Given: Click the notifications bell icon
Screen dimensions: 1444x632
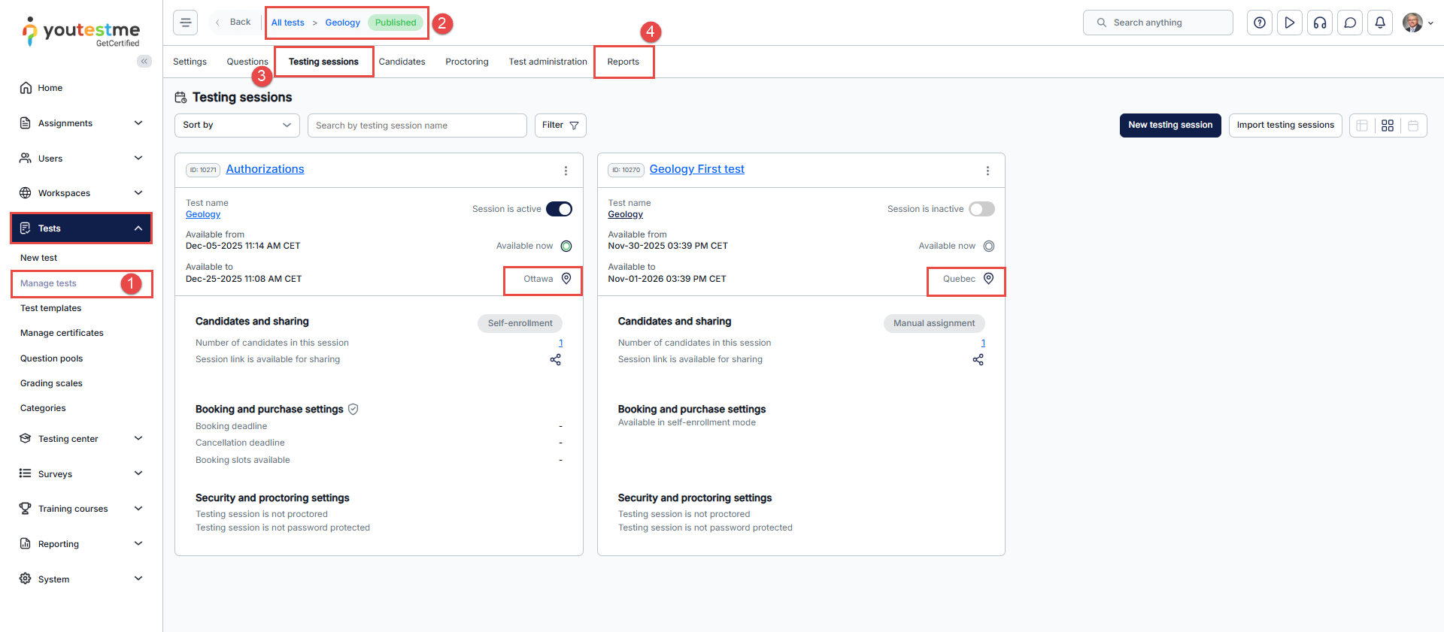Looking at the screenshot, I should coord(1380,23).
